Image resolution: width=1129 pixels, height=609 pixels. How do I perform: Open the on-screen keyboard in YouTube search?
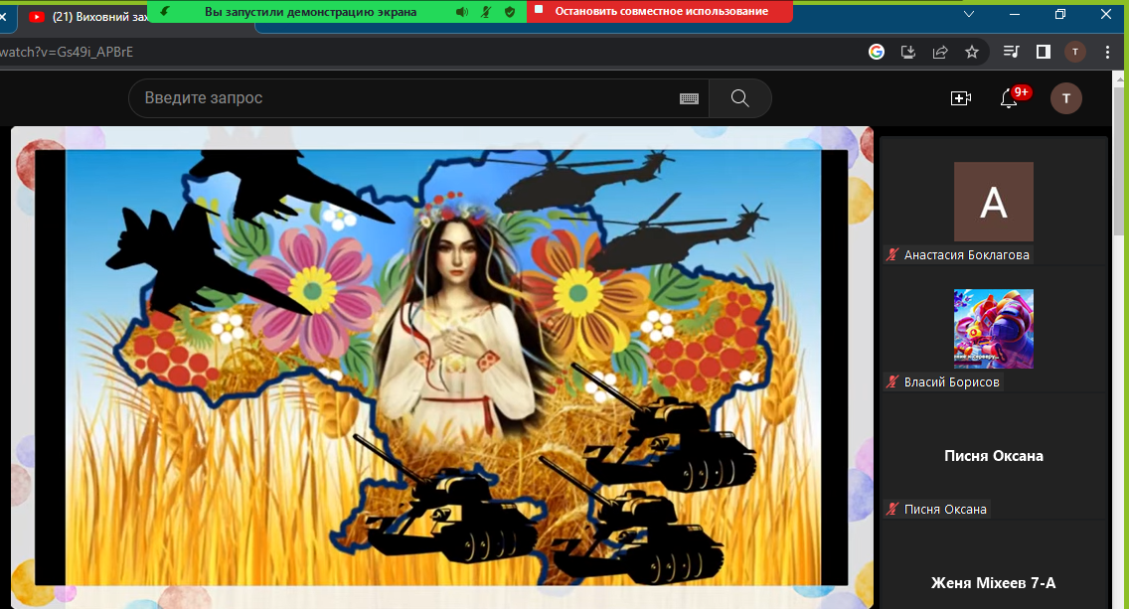[x=689, y=98]
